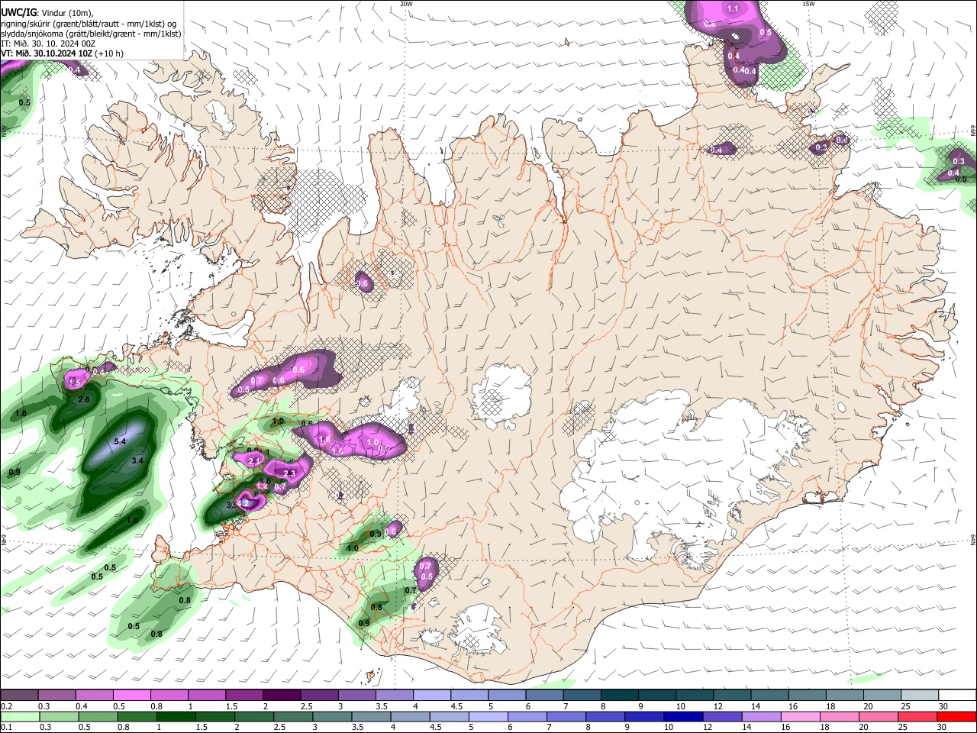Select the black 1.6 label in the green rain streak
Screen dimensions: 977x733
[x=133, y=520]
